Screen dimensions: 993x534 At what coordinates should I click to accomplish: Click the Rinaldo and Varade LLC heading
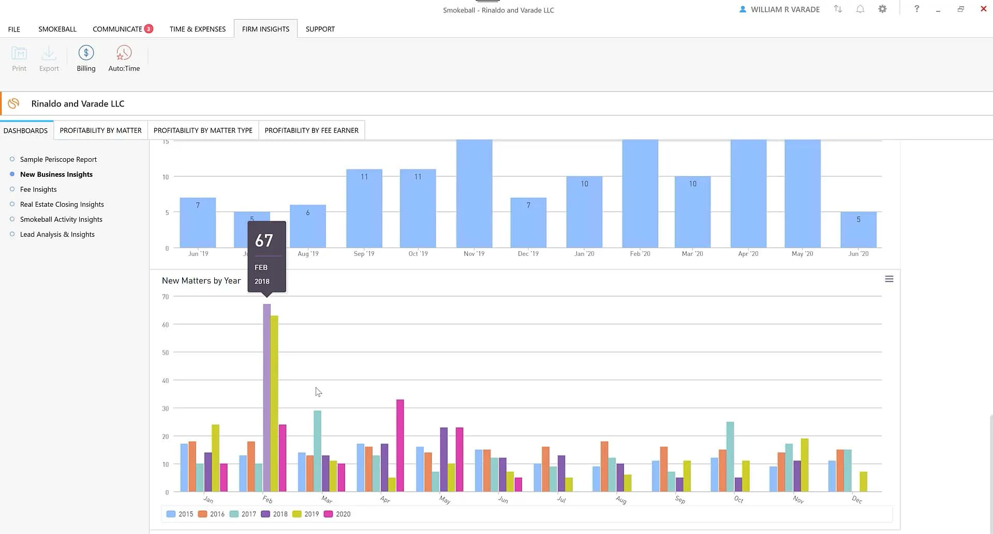[x=78, y=103]
